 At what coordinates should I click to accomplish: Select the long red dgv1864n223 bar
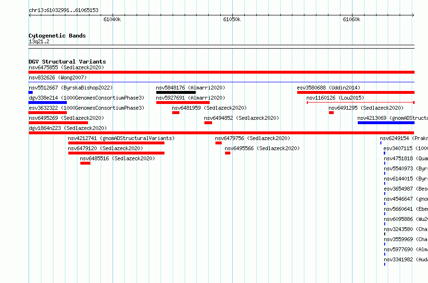[x=221, y=133]
